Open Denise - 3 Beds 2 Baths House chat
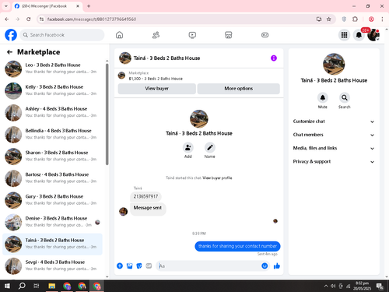The height and width of the screenshot is (292, 389). (x=53, y=222)
